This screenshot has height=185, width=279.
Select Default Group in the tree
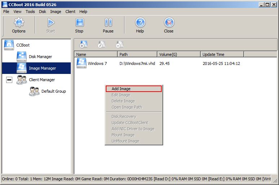click(53, 91)
